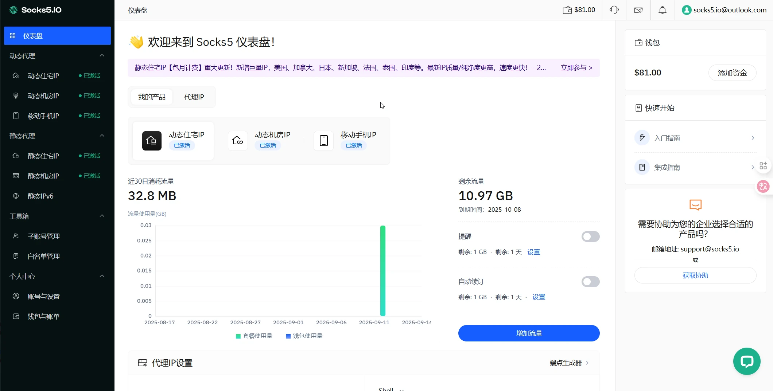Click the 钱包与账单 wallet icon
The image size is (773, 391).
16,316
